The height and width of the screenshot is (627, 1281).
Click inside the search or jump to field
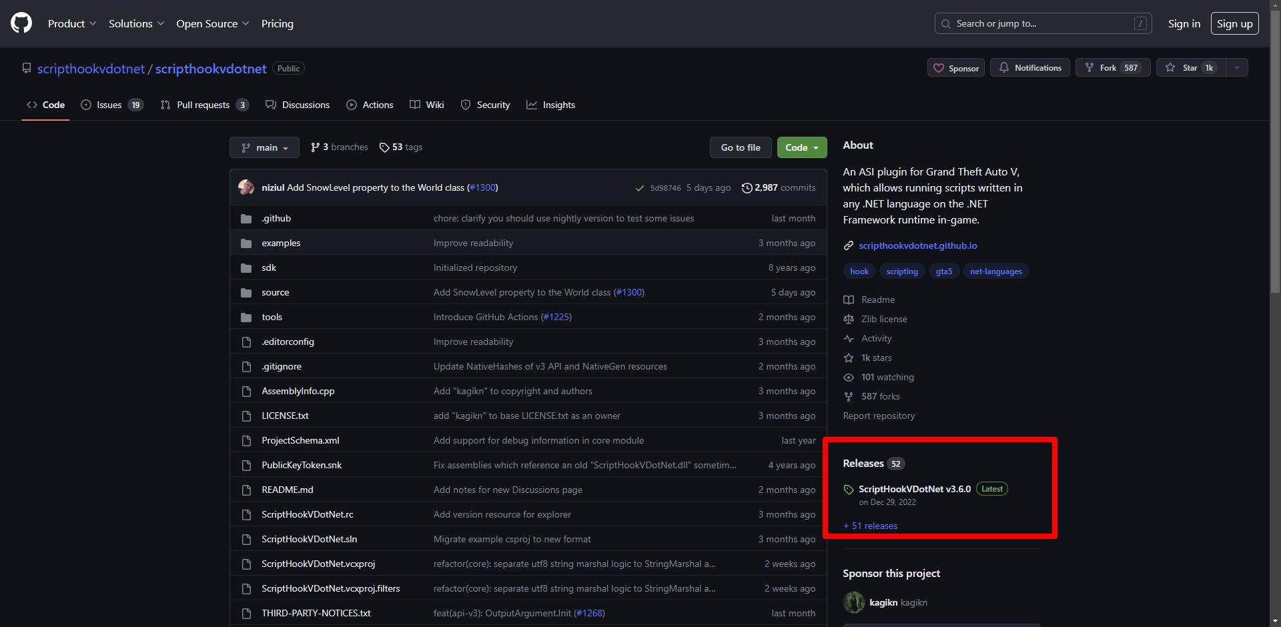pyautogui.click(x=1042, y=23)
